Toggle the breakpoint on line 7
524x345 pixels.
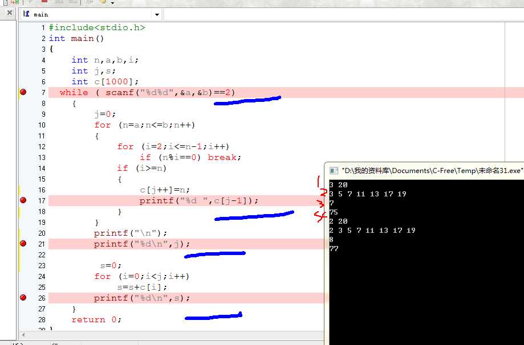pyautogui.click(x=23, y=92)
